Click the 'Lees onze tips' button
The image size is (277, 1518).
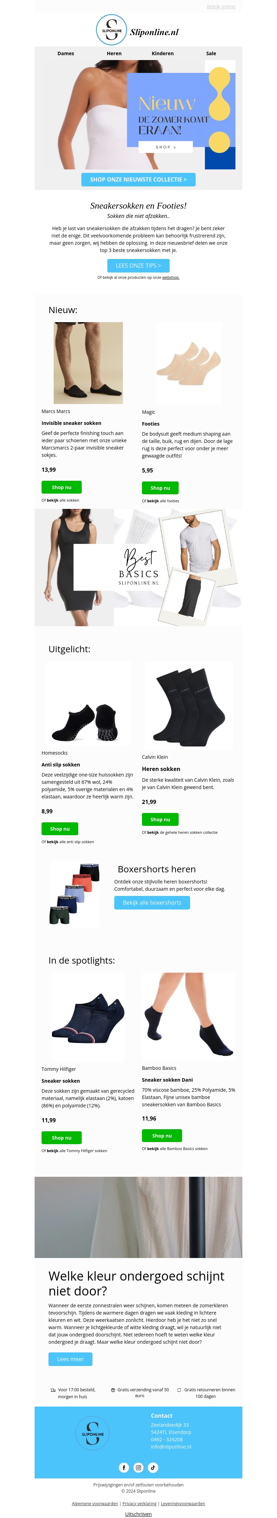pos(138,266)
